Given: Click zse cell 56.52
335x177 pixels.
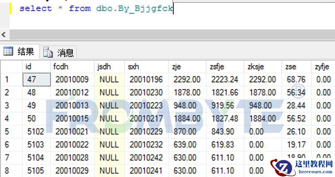Looking at the screenshot, I should pyautogui.click(x=296, y=119).
